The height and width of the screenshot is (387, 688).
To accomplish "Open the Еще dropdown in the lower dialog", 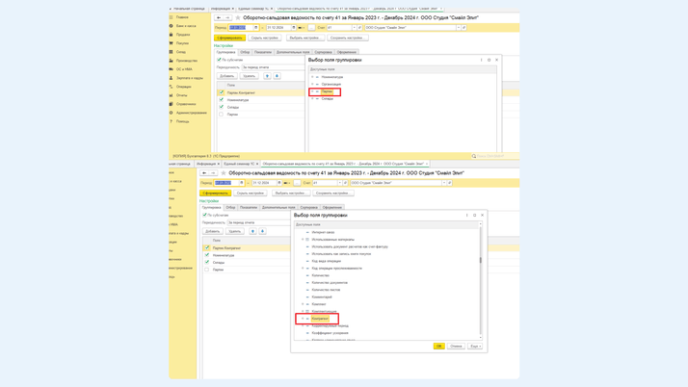I will point(474,346).
